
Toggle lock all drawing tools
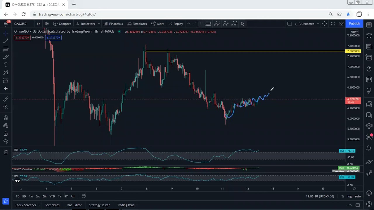(6, 133)
